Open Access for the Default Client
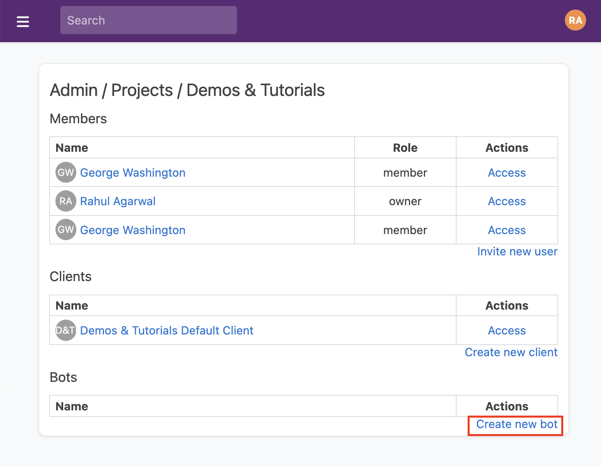This screenshot has height=467, width=601. [507, 330]
